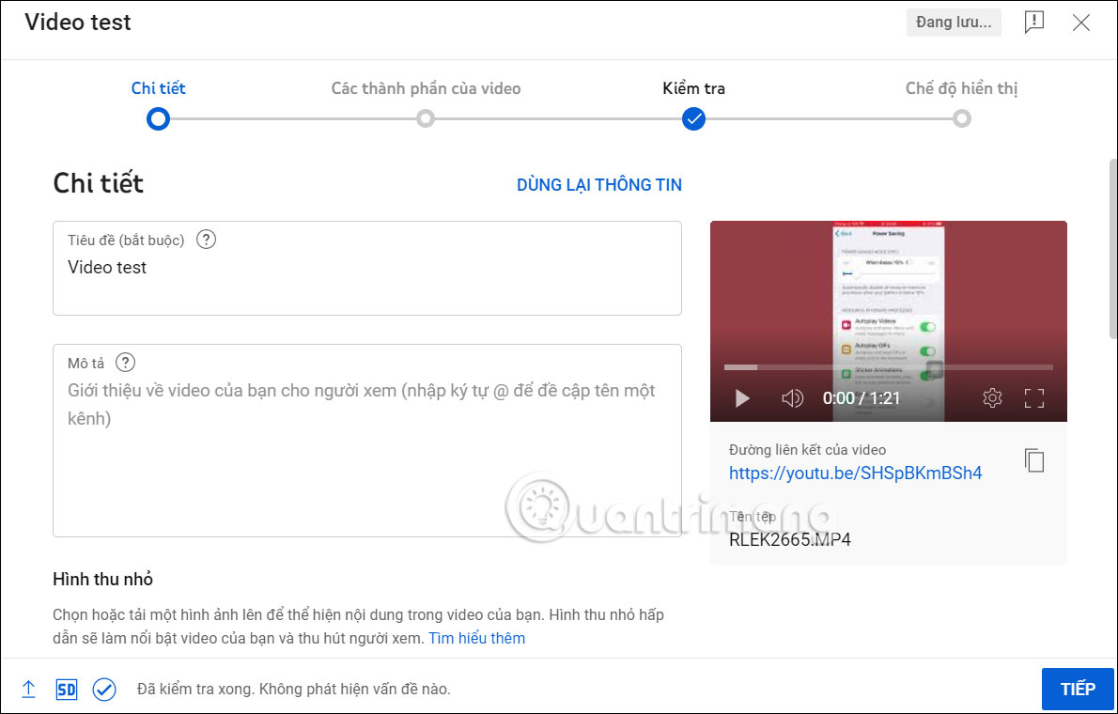Mute the video preview volume icon
The width and height of the screenshot is (1118, 714).
[x=792, y=398]
